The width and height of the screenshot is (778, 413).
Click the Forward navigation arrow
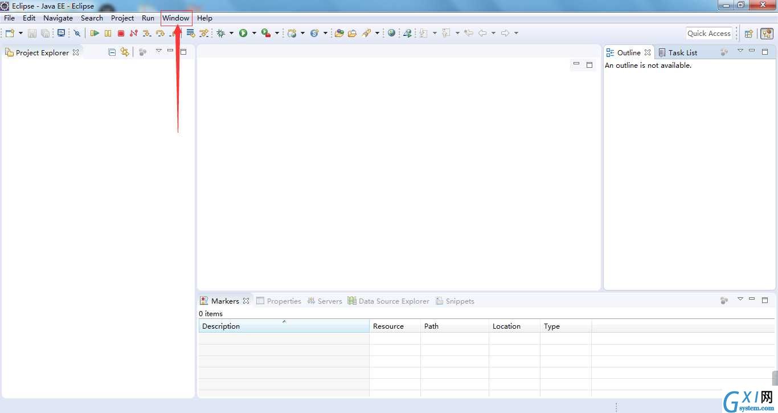(505, 33)
